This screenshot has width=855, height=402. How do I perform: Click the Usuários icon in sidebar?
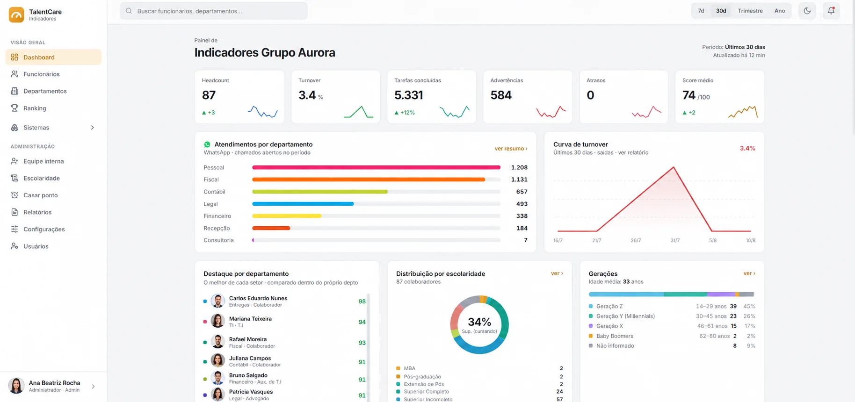click(14, 246)
